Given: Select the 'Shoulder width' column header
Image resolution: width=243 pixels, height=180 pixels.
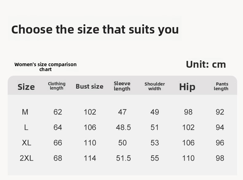Looking at the screenshot, I should click(x=155, y=86).
